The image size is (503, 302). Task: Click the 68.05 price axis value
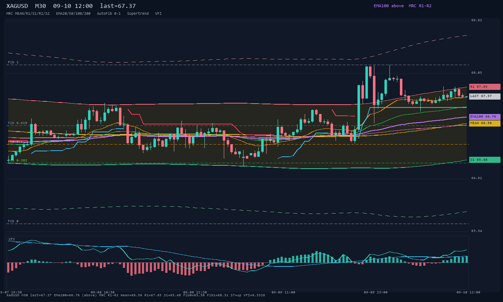(x=477, y=73)
